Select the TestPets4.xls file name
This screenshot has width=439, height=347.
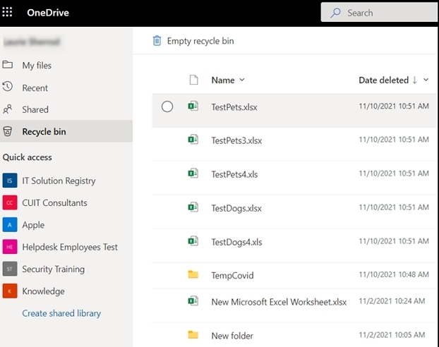(234, 174)
